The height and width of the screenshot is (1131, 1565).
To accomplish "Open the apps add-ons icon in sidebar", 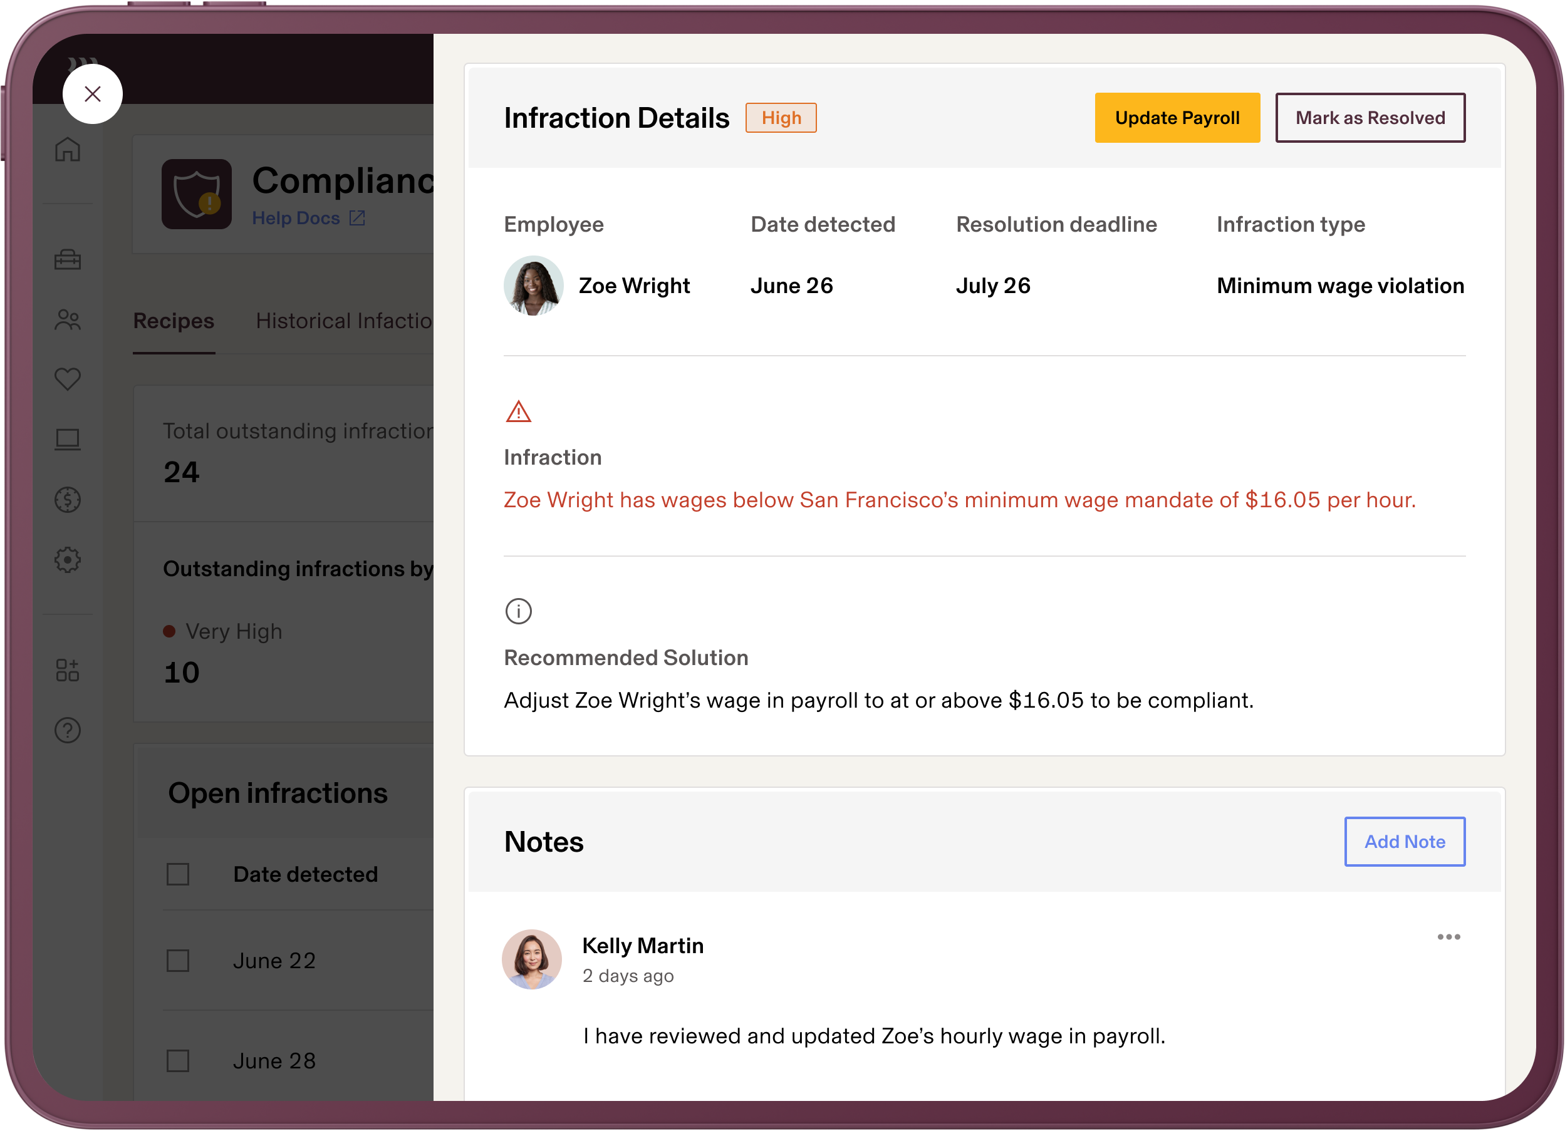I will [68, 669].
